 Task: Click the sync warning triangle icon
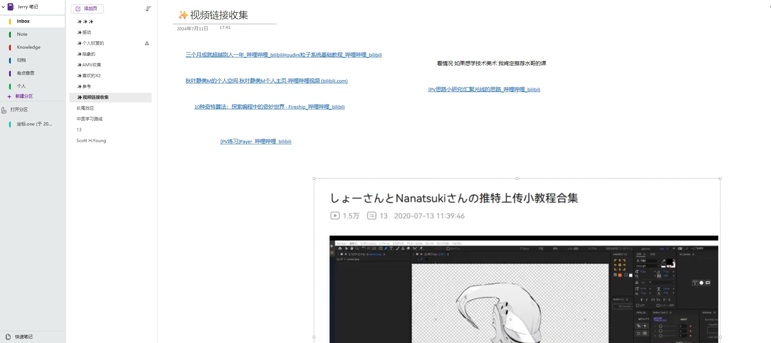tap(147, 43)
